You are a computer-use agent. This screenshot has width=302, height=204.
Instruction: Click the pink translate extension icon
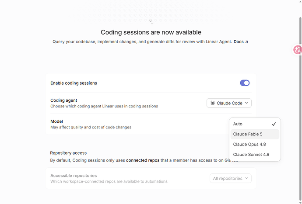click(x=297, y=50)
